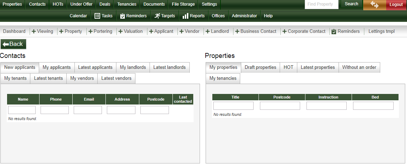The width and height of the screenshot is (407, 167).
Task: Open the Help menu item
Action: [268, 16]
